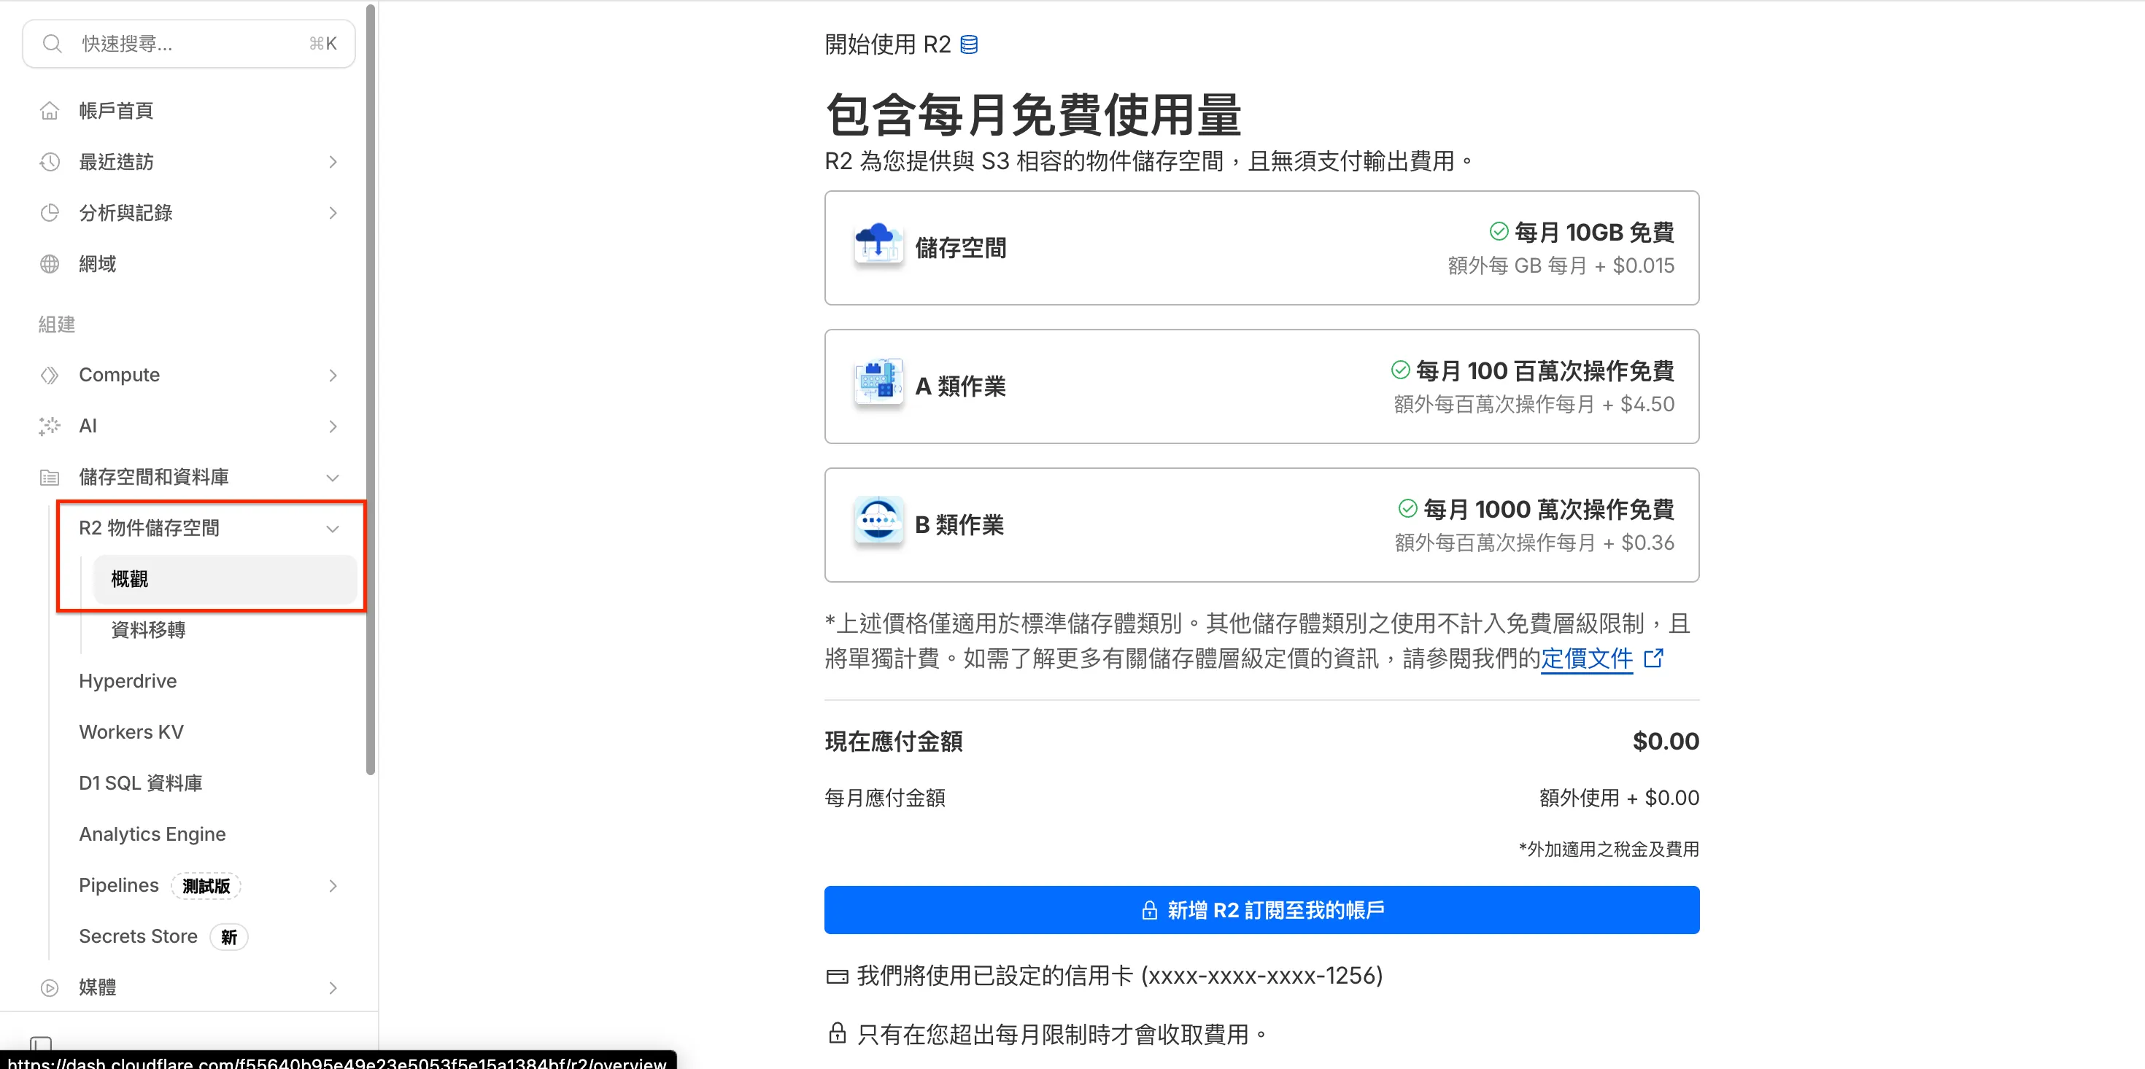Open the 定價文件 pricing link
The image size is (2145, 1069).
point(1585,658)
